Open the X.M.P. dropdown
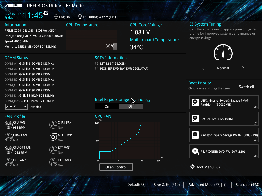 (16, 106)
